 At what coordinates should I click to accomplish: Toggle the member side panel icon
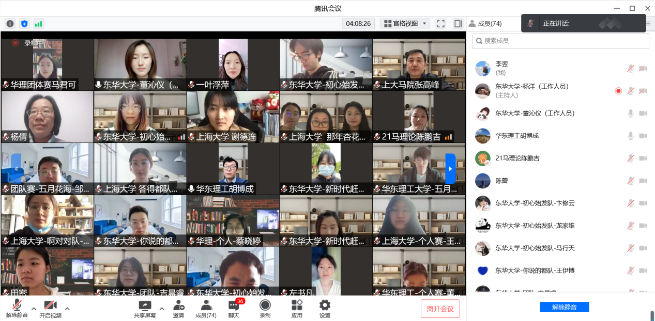point(458,24)
